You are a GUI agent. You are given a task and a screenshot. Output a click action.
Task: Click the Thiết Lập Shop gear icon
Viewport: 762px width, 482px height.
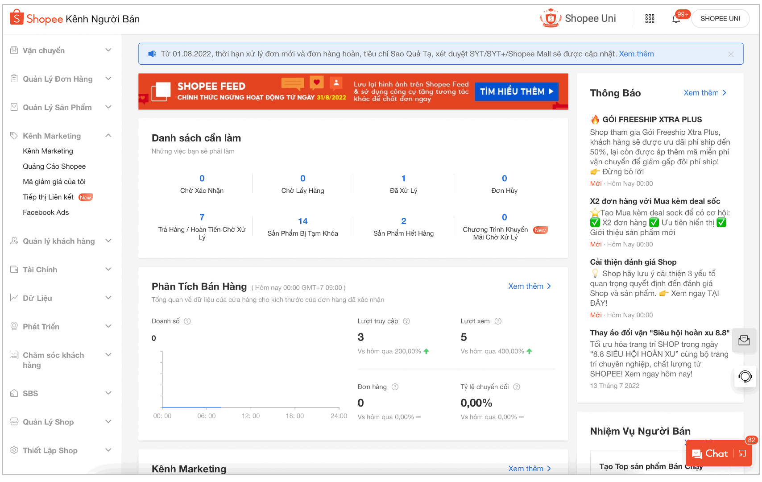pos(14,450)
